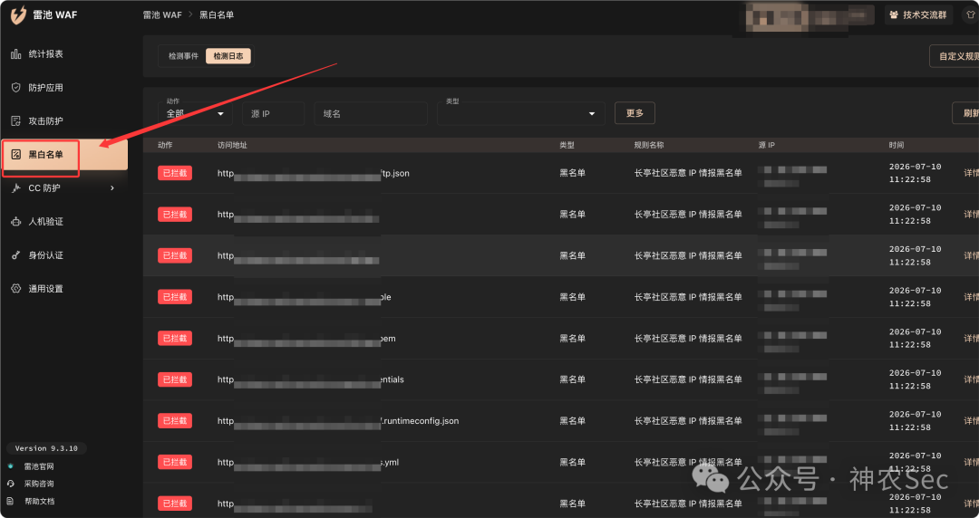Focus the 源 IP input field
Viewport: 979px width, 518px height.
274,113
